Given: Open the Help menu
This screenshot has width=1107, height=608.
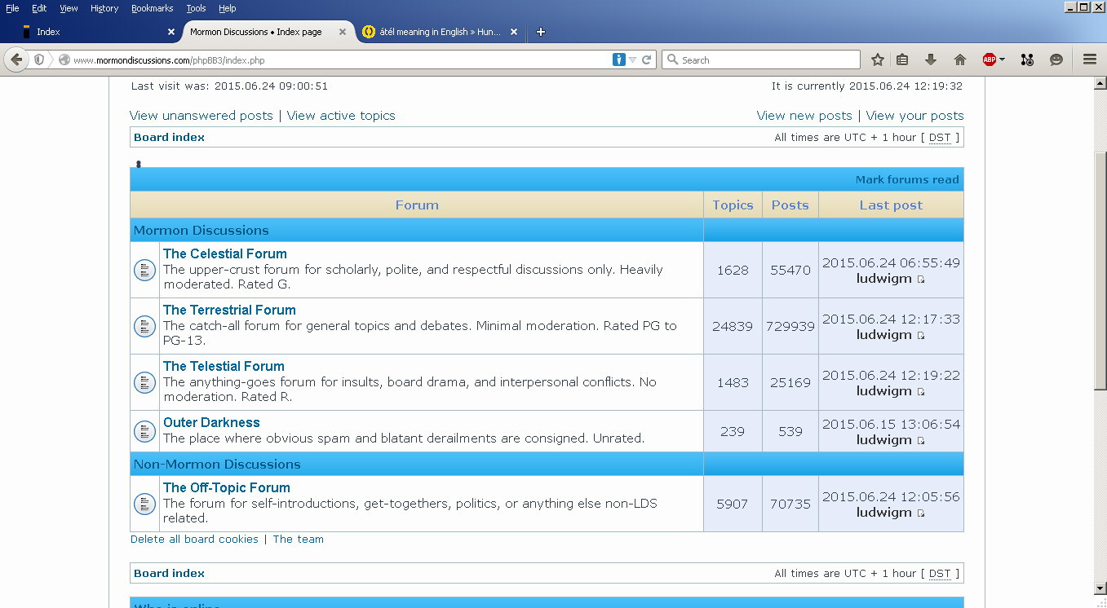Looking at the screenshot, I should click(228, 8).
